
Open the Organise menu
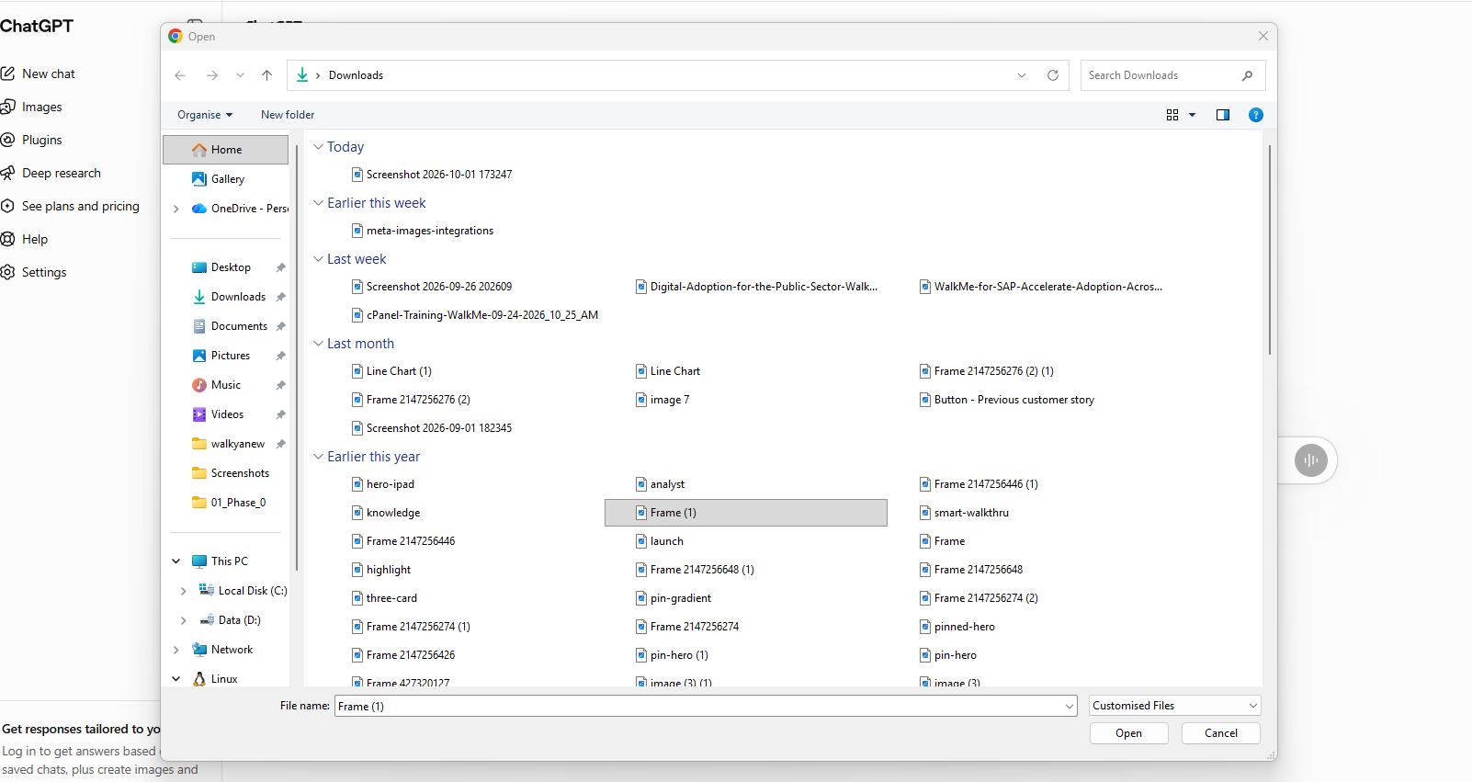tap(205, 115)
